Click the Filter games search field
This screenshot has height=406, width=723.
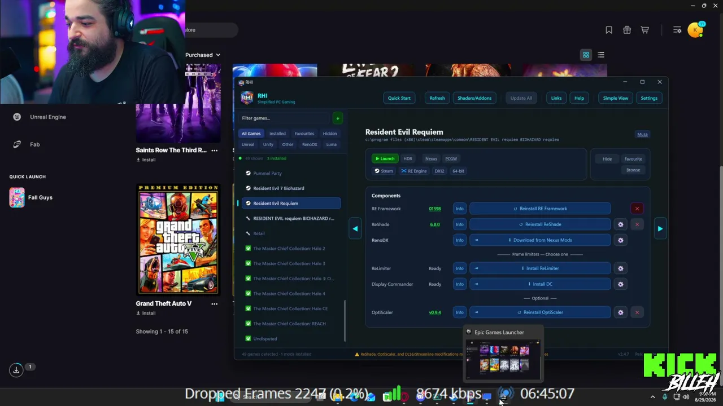(285, 118)
